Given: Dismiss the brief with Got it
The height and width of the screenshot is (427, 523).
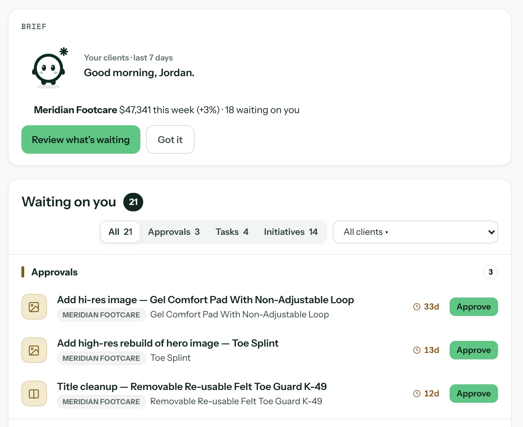Looking at the screenshot, I should pyautogui.click(x=170, y=139).
